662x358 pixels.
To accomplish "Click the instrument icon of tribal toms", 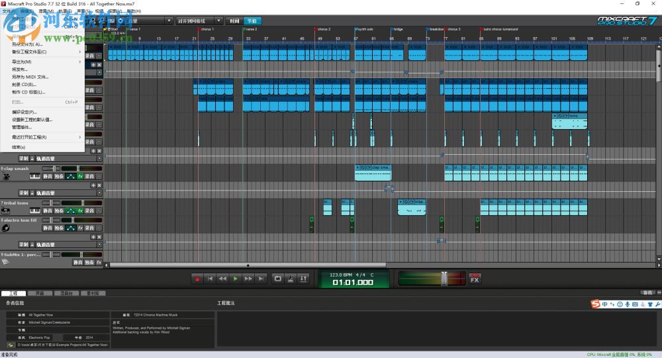I will [5, 210].
